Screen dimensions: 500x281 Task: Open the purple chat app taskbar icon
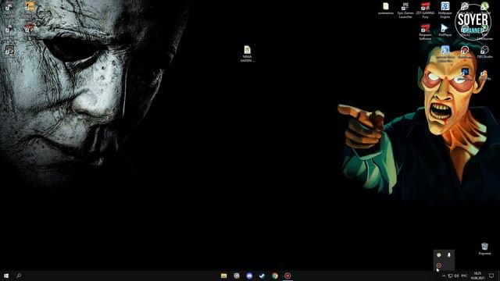coord(249,276)
